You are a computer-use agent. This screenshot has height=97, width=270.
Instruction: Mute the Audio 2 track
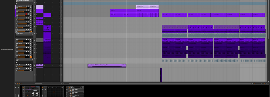click(31, 18)
